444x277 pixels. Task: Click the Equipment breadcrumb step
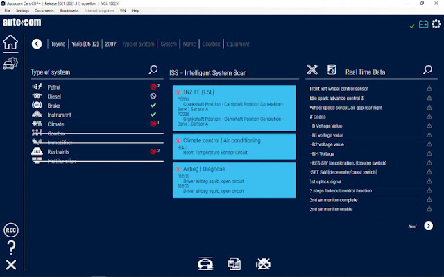(x=238, y=44)
